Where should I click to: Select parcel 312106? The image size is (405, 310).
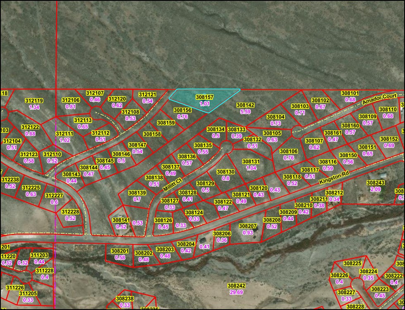click(71, 100)
